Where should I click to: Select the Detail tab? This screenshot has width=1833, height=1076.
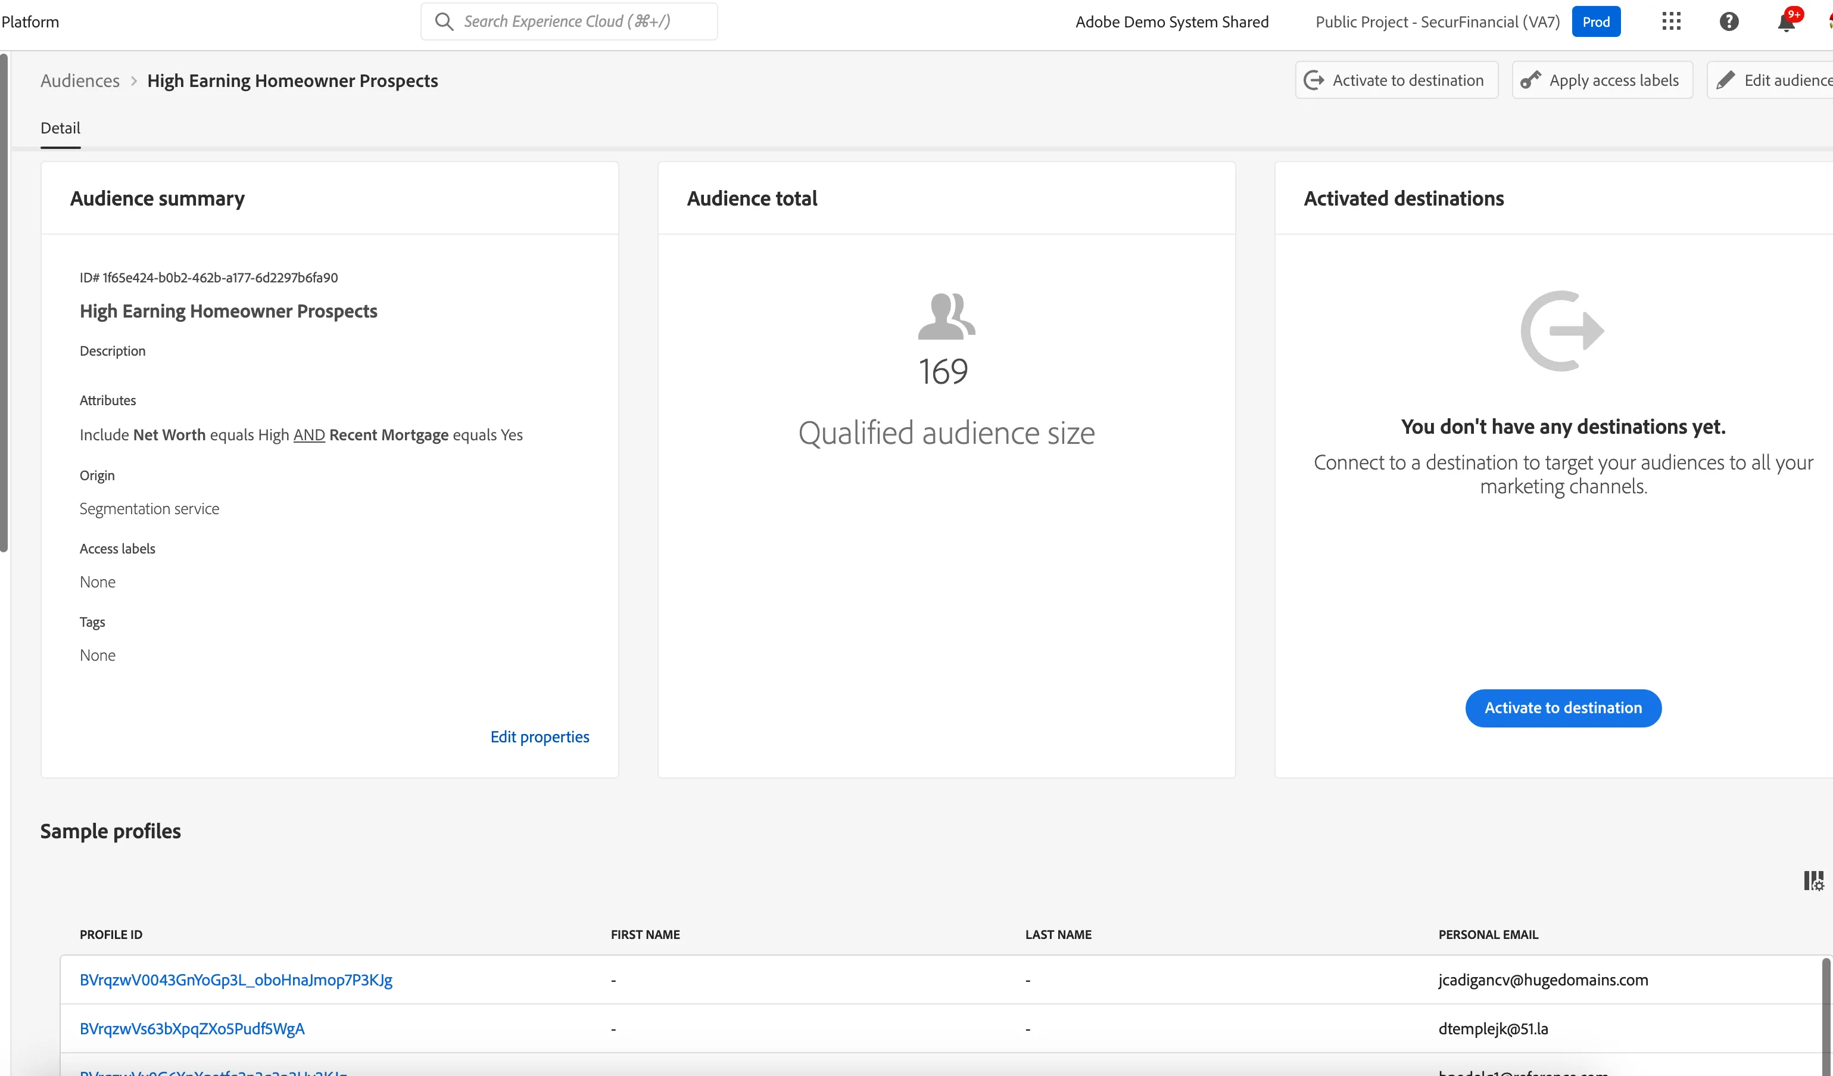click(60, 128)
